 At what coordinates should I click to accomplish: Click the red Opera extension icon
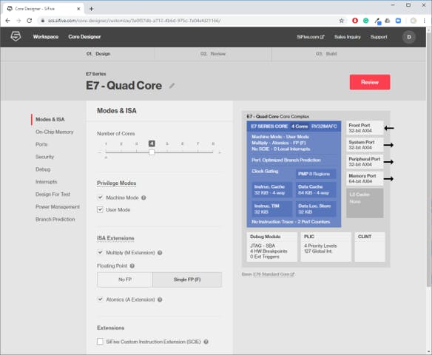pos(355,21)
